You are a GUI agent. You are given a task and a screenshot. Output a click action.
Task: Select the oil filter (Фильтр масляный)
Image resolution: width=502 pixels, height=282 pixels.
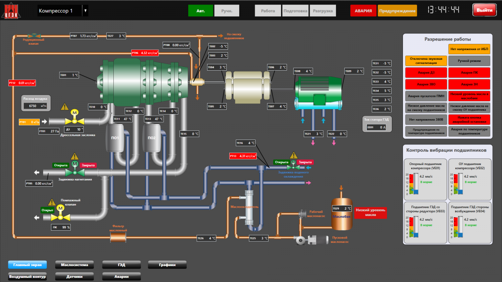(x=118, y=238)
